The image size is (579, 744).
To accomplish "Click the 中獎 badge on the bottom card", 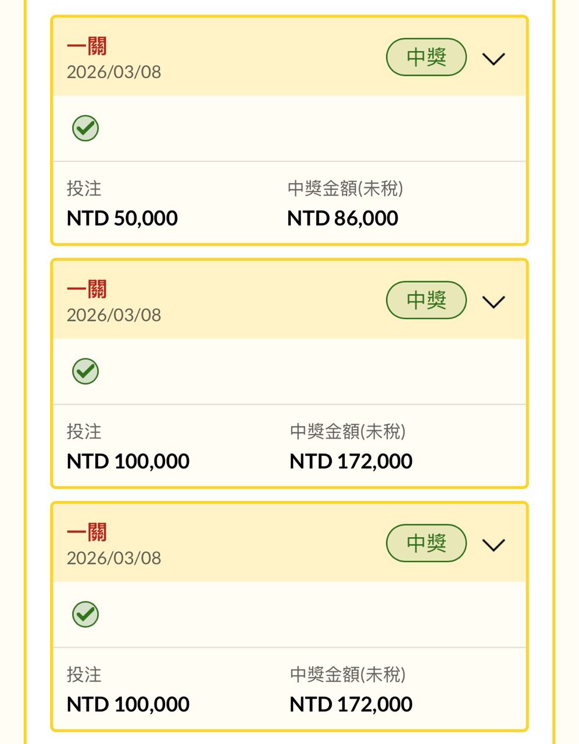I will pyautogui.click(x=426, y=543).
